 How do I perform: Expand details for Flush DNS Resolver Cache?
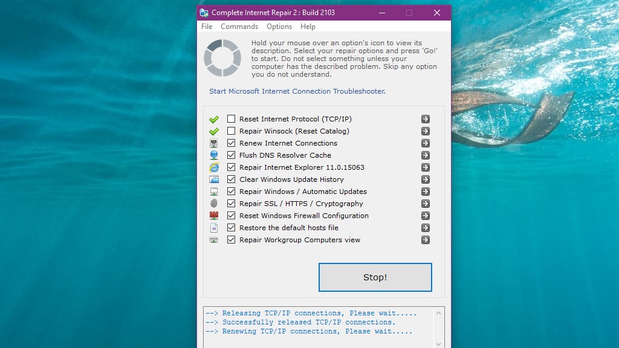(x=425, y=155)
